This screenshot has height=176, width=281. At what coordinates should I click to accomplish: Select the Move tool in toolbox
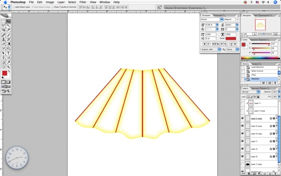coord(8,22)
